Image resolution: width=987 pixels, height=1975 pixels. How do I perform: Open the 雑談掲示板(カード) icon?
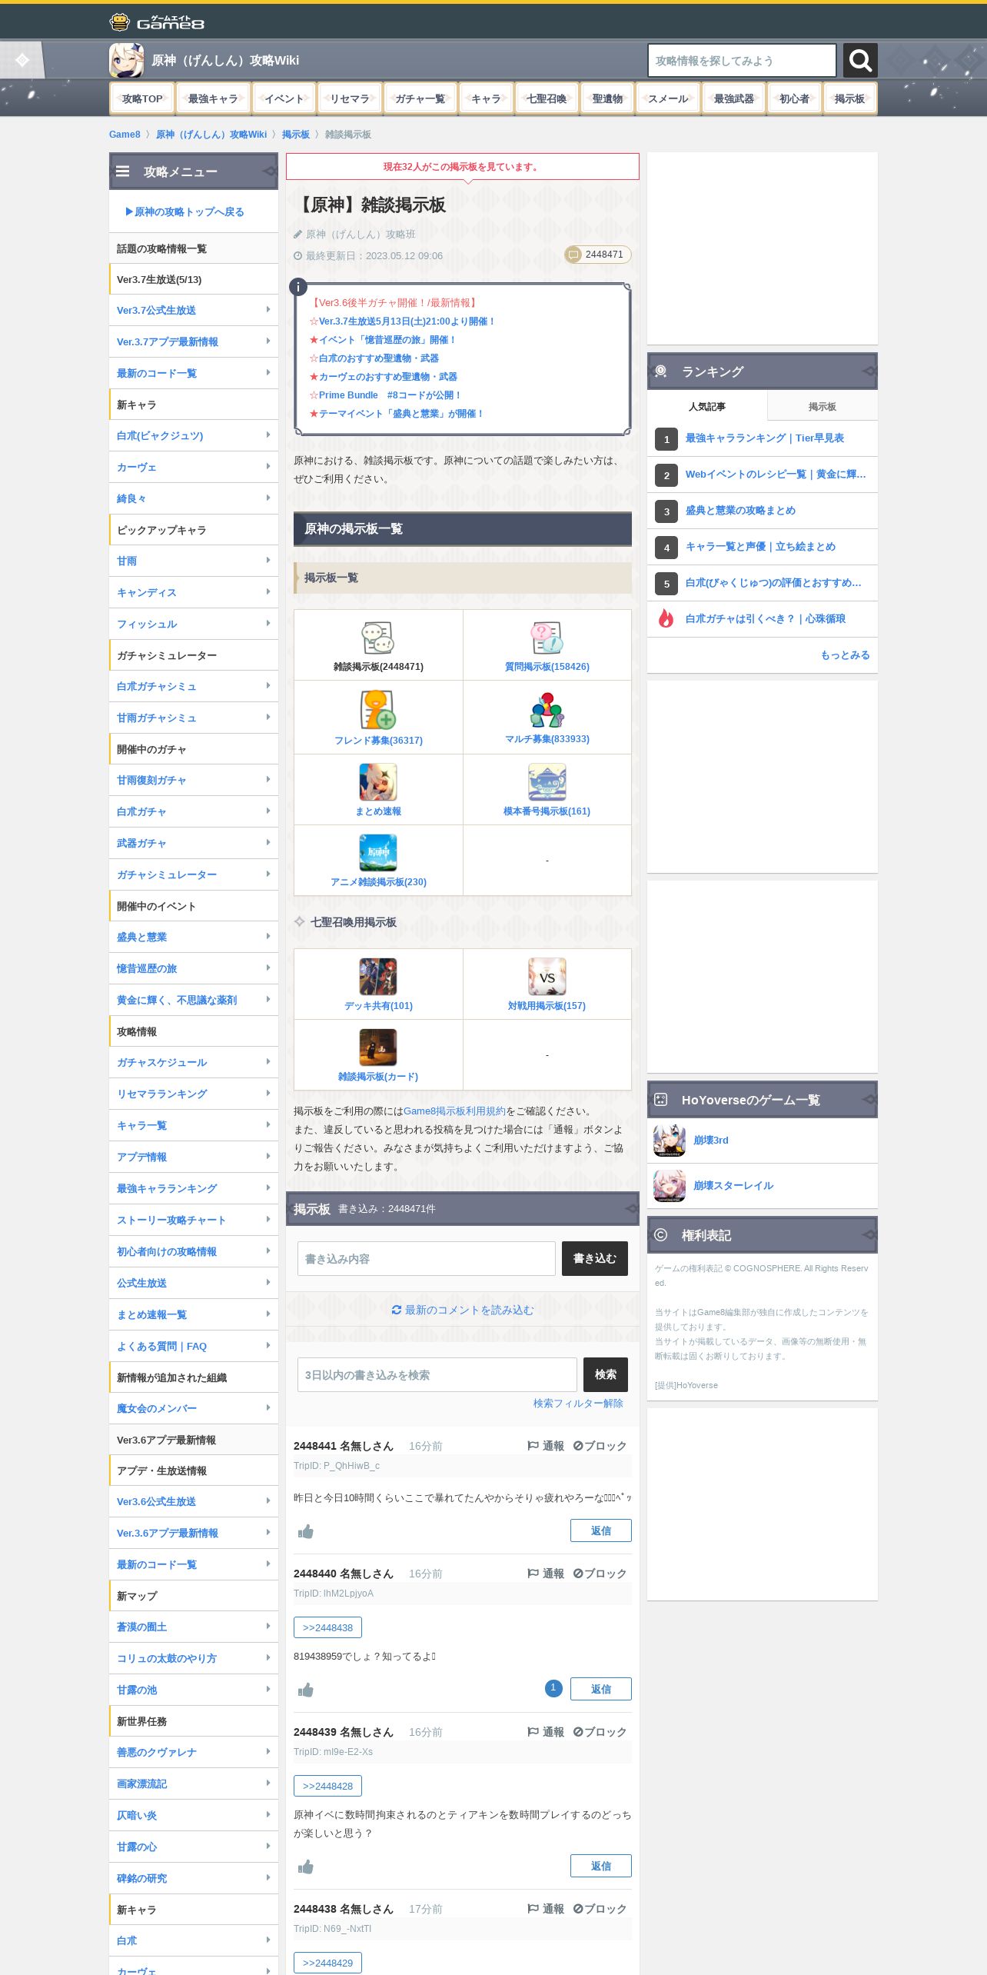pyautogui.click(x=378, y=1047)
